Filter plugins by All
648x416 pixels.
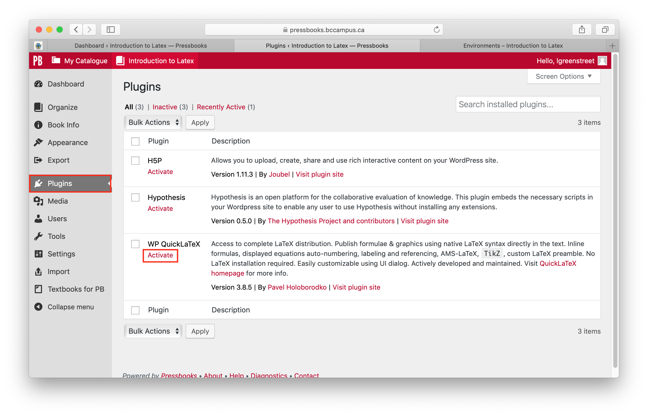pos(129,107)
